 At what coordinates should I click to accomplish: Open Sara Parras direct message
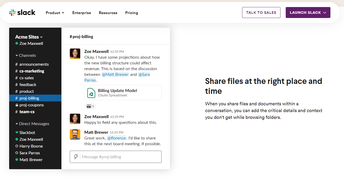35,153
